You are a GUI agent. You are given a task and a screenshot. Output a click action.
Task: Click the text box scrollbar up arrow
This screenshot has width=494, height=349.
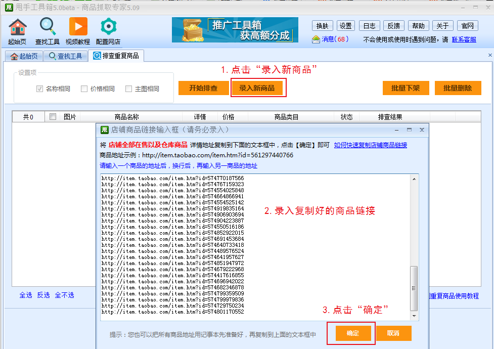(x=414, y=179)
